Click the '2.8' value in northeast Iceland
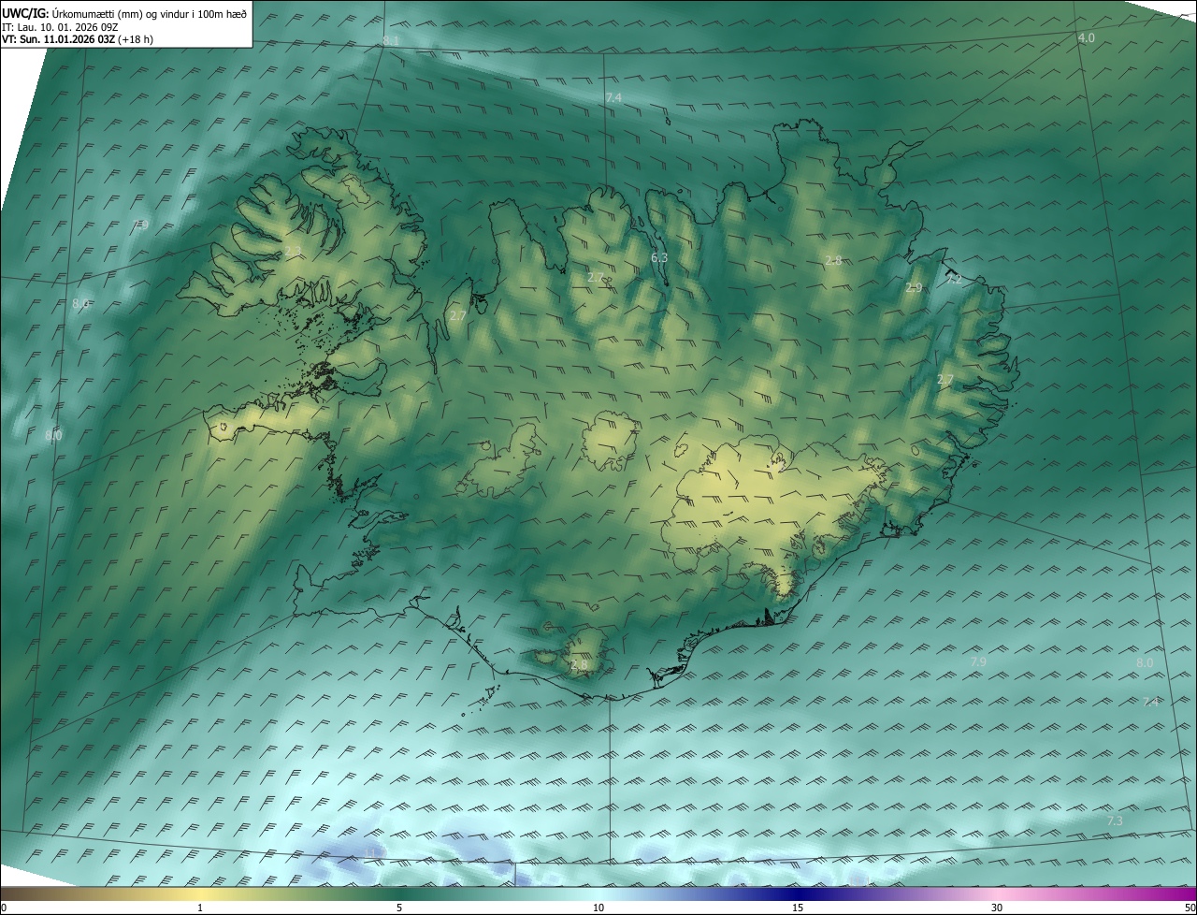Viewport: 1197px width, 915px height. (x=833, y=260)
